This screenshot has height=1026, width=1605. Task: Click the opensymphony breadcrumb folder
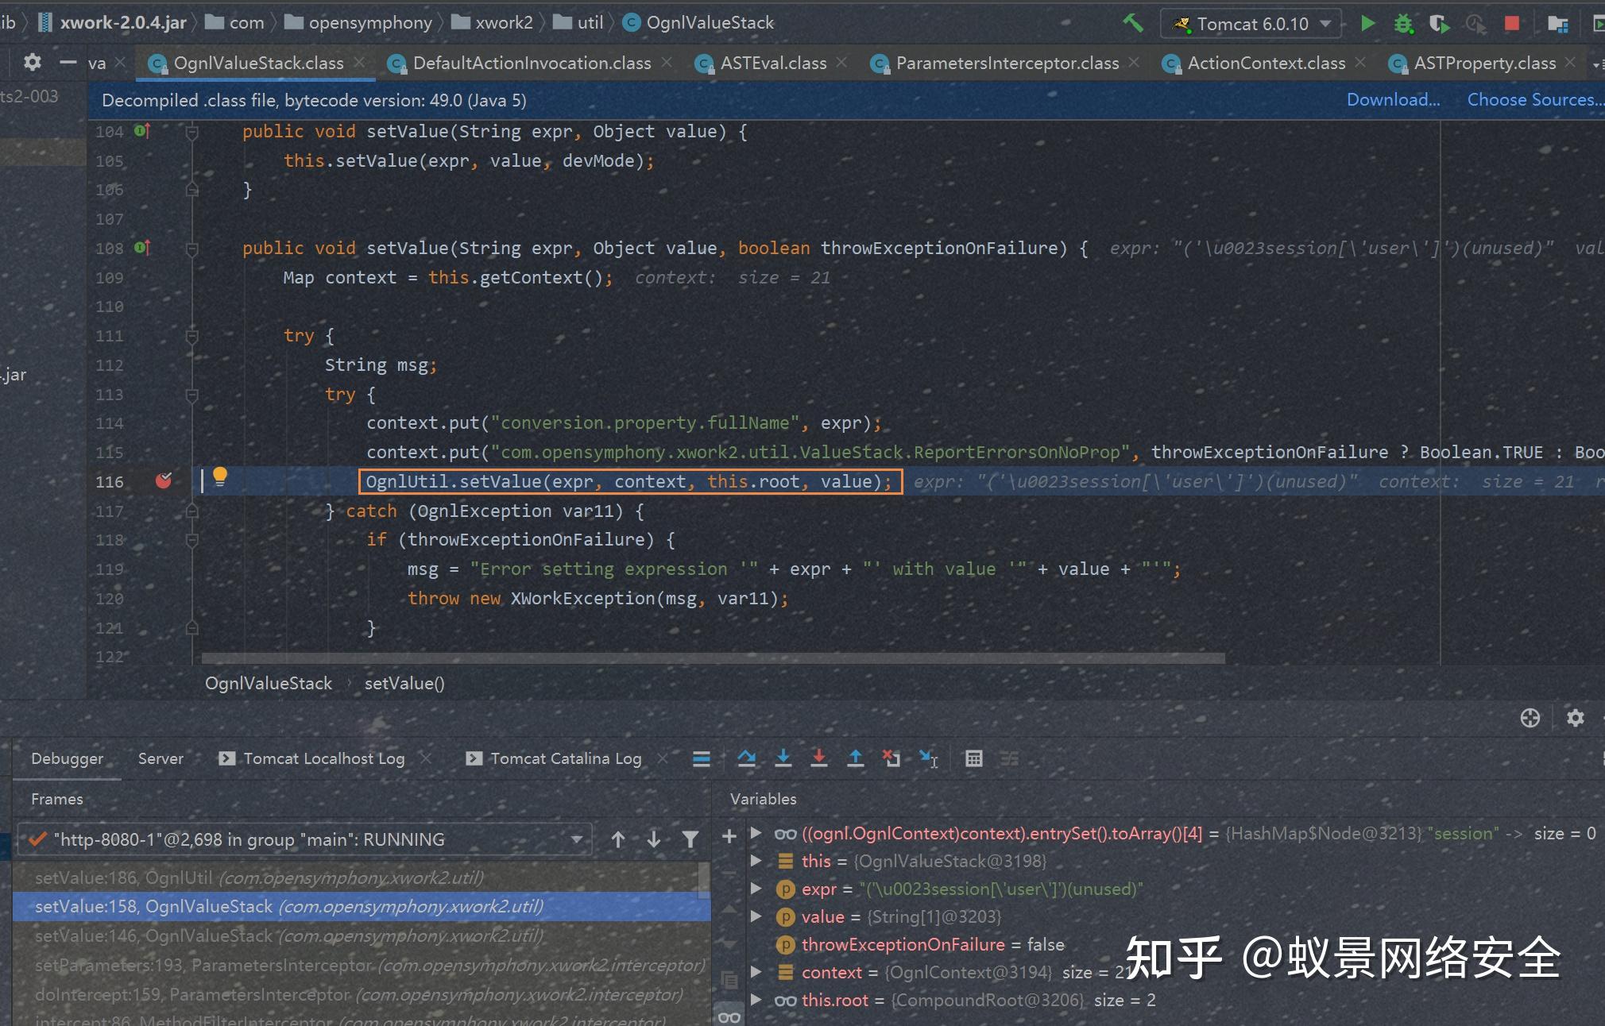pyautogui.click(x=369, y=23)
